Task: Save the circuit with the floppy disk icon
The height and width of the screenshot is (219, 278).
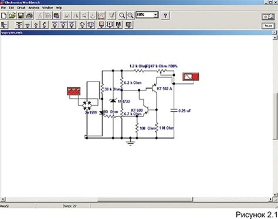Action: click(x=21, y=15)
